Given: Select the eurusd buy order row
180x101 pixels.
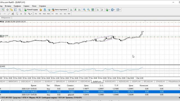Looking at the screenshot, I should [90, 89].
